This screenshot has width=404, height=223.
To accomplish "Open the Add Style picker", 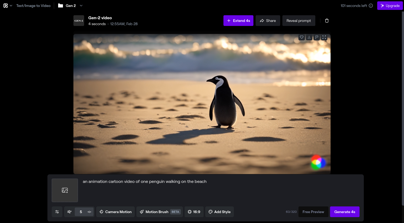I will click(219, 212).
